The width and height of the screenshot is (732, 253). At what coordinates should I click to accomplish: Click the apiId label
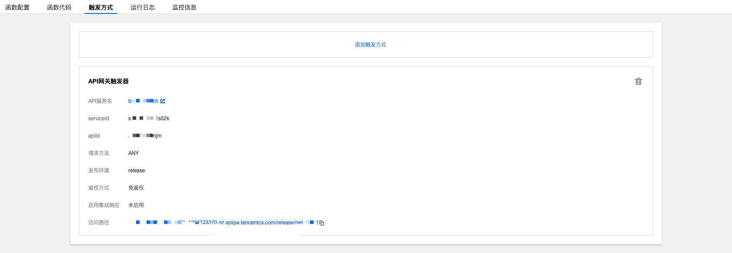pos(94,136)
